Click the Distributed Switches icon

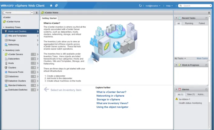pyautogui.click(x=6, y=90)
